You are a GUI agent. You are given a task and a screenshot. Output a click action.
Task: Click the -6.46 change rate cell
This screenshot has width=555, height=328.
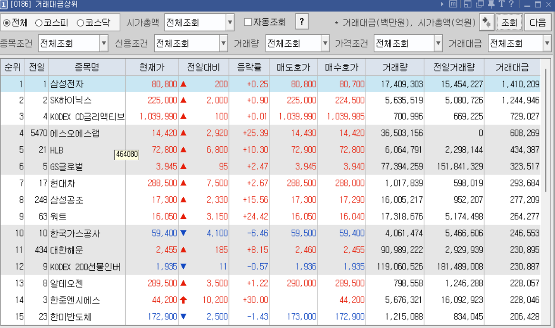point(258,233)
